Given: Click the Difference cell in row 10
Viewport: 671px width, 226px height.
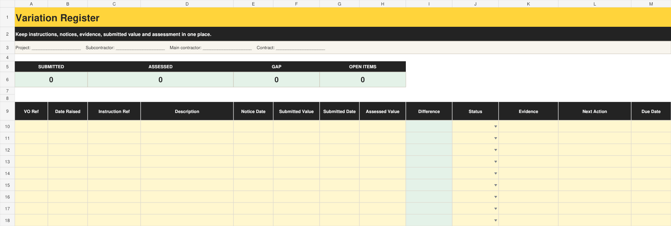Looking at the screenshot, I should 429,127.
